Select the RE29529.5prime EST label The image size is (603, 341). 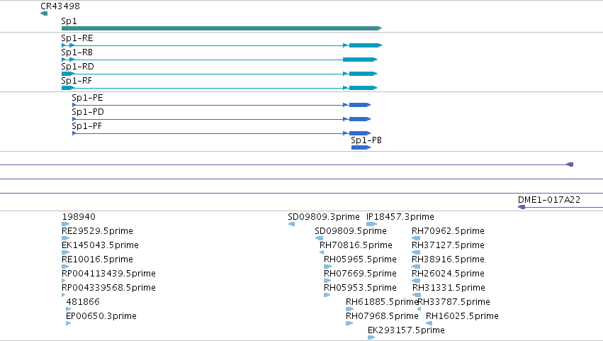pyautogui.click(x=97, y=231)
